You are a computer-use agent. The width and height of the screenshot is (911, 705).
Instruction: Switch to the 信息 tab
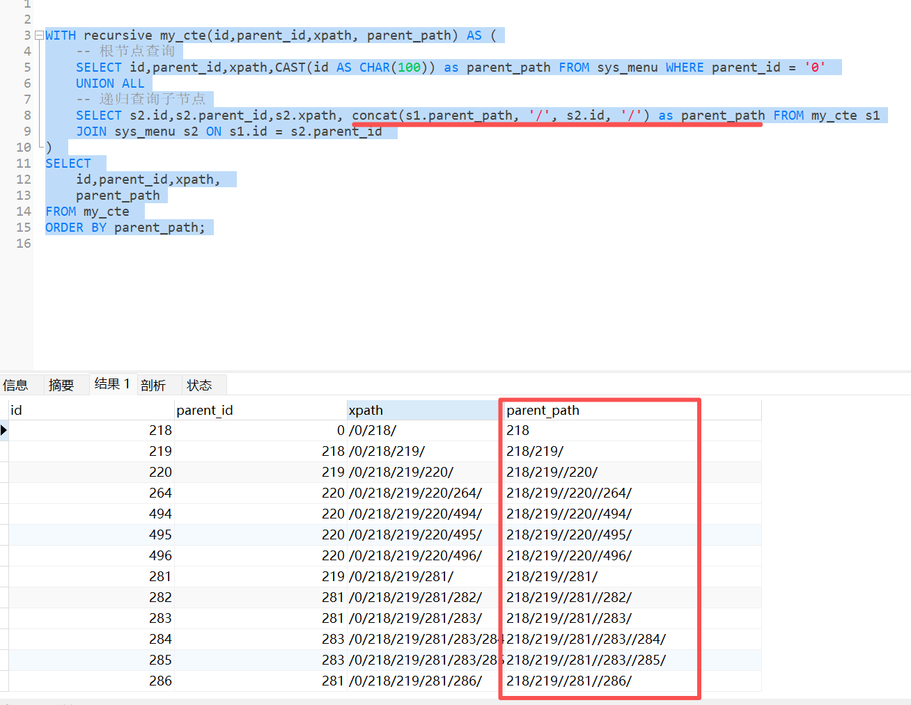15,385
